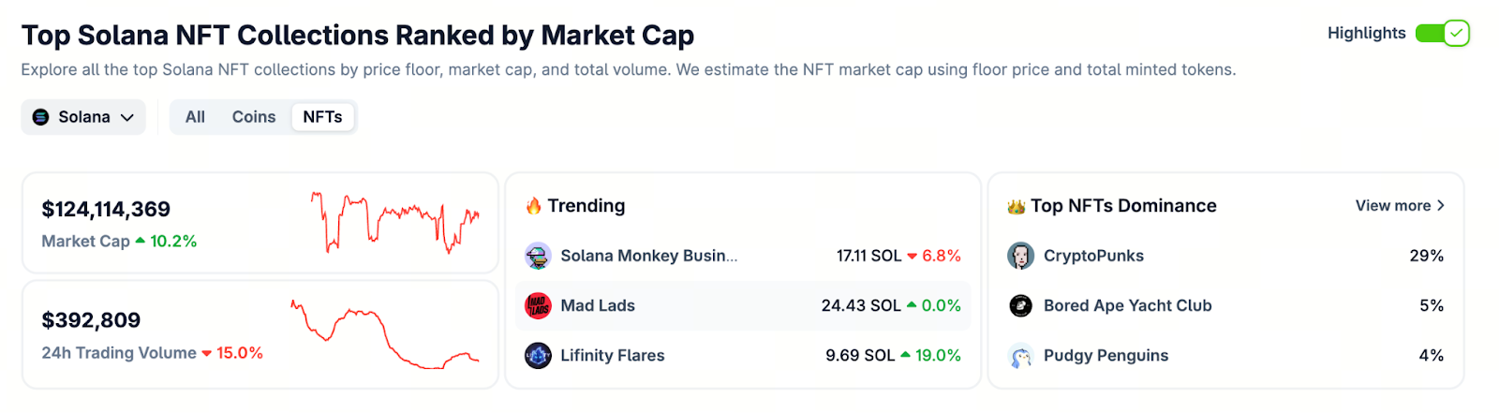Open the Solana chain dropdown
1499x413 pixels.
click(x=83, y=117)
